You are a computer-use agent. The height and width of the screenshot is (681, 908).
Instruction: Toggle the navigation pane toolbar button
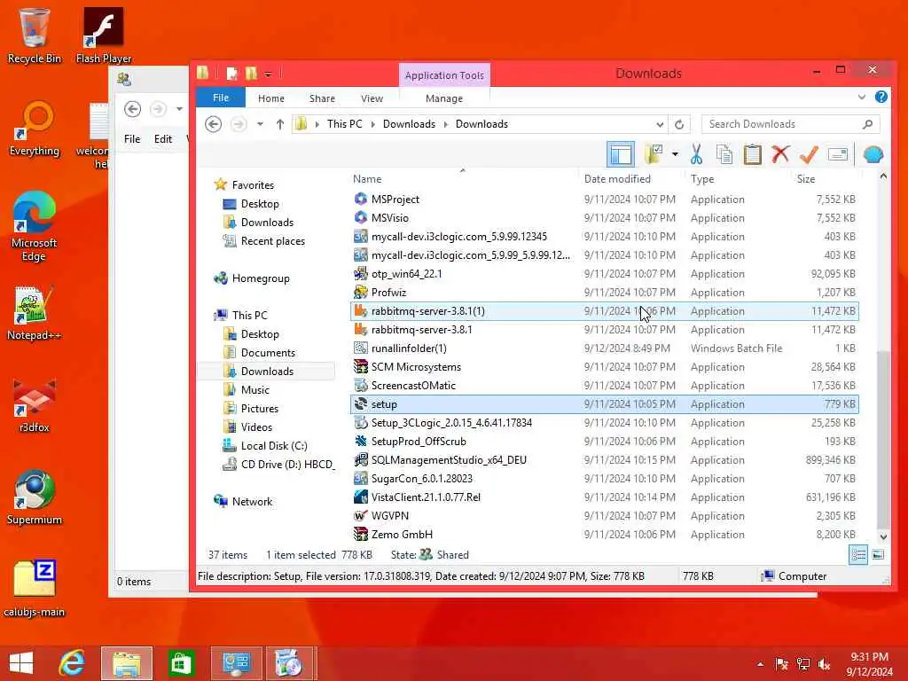pos(620,154)
